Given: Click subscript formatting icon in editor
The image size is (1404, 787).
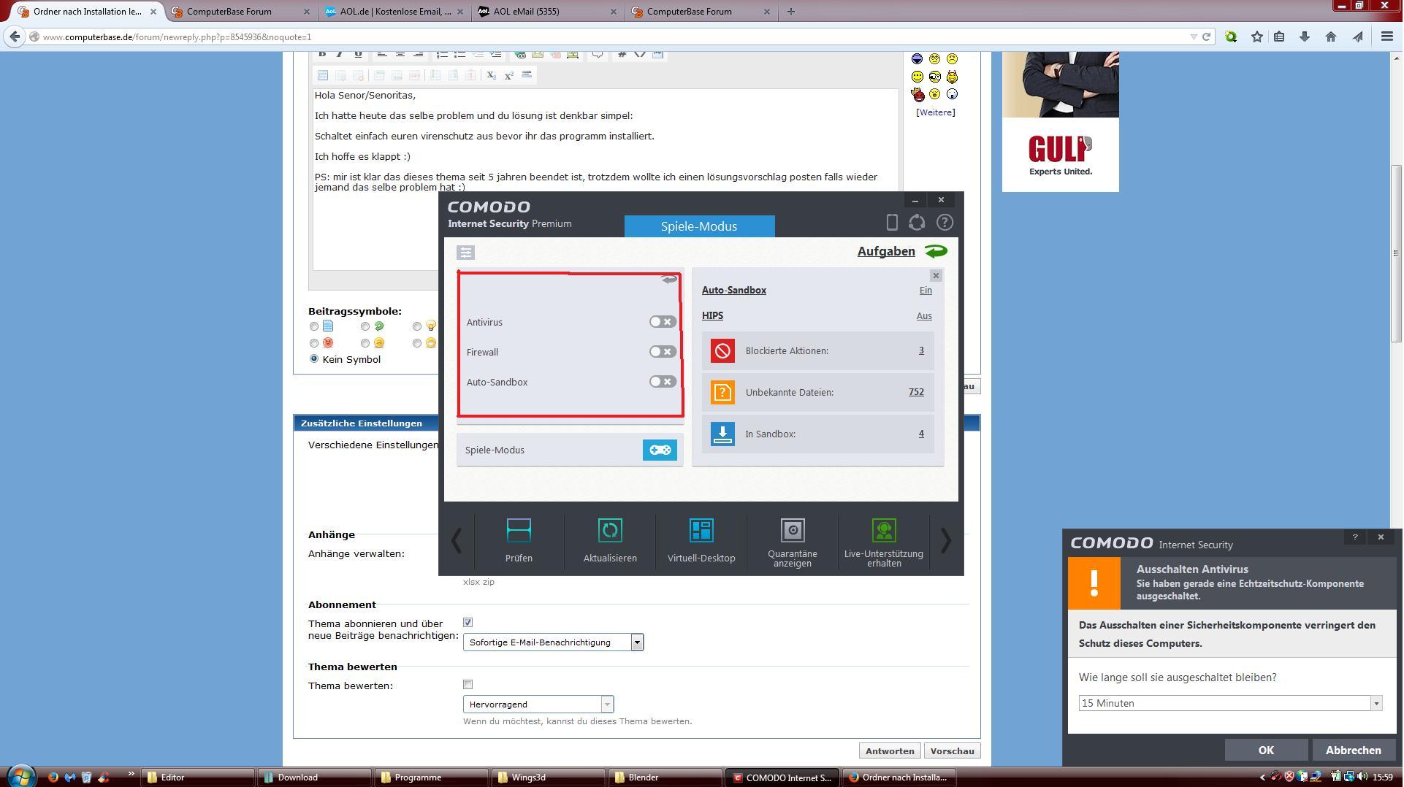Looking at the screenshot, I should [x=492, y=75].
